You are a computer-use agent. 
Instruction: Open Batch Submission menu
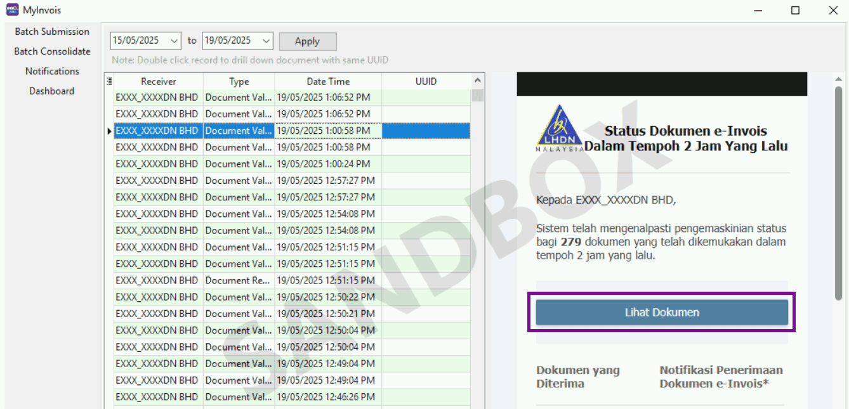click(x=52, y=32)
